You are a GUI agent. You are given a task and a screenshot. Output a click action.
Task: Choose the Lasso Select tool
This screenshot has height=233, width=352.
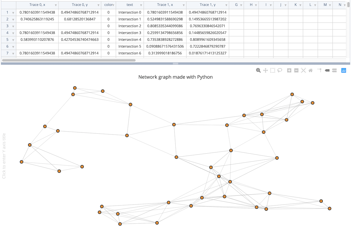click(280, 70)
